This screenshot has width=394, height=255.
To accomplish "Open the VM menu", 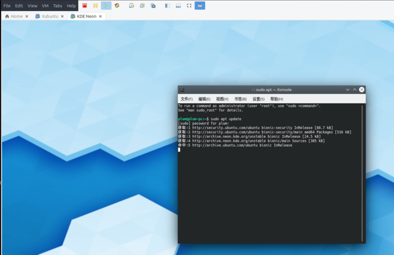I will click(x=45, y=6).
